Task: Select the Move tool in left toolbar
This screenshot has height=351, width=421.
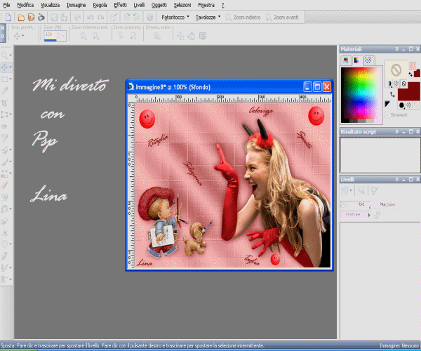Action: point(6,67)
